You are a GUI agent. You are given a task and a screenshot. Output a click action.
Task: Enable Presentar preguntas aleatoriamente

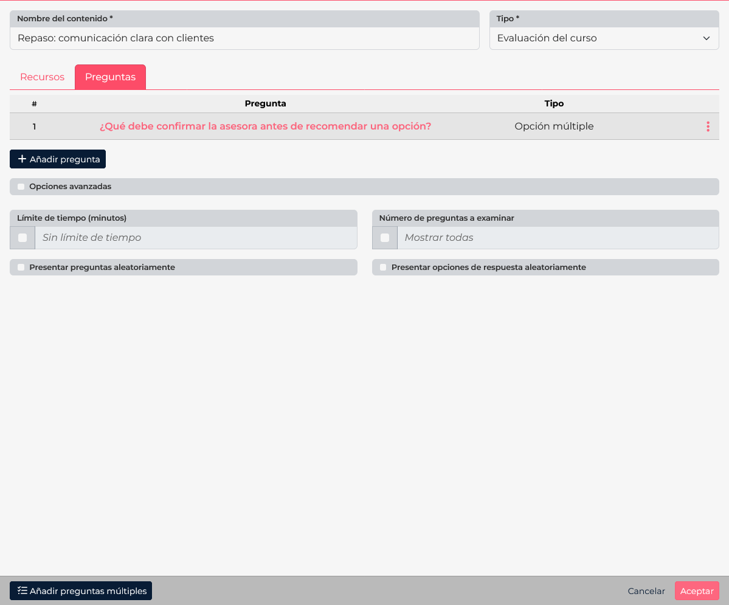(21, 268)
